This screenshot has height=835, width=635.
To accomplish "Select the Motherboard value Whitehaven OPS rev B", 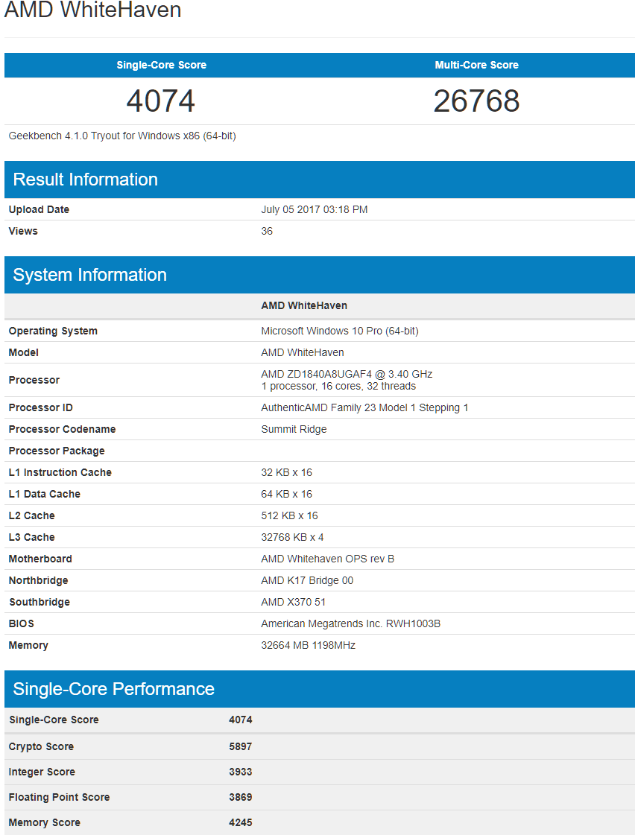I will tap(327, 559).
